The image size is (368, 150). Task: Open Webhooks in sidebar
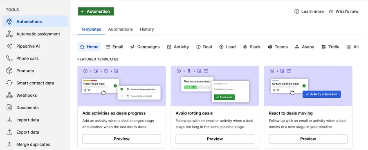pyautogui.click(x=35, y=95)
